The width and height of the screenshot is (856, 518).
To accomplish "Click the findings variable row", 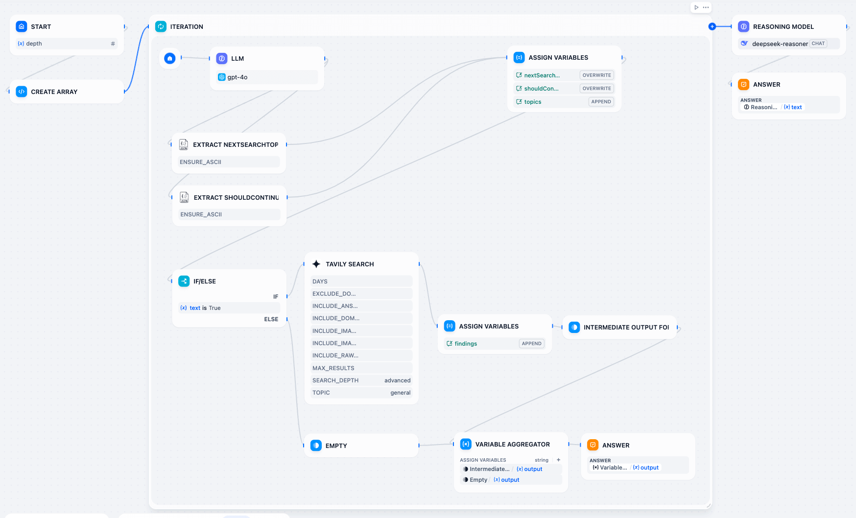I will pyautogui.click(x=495, y=344).
